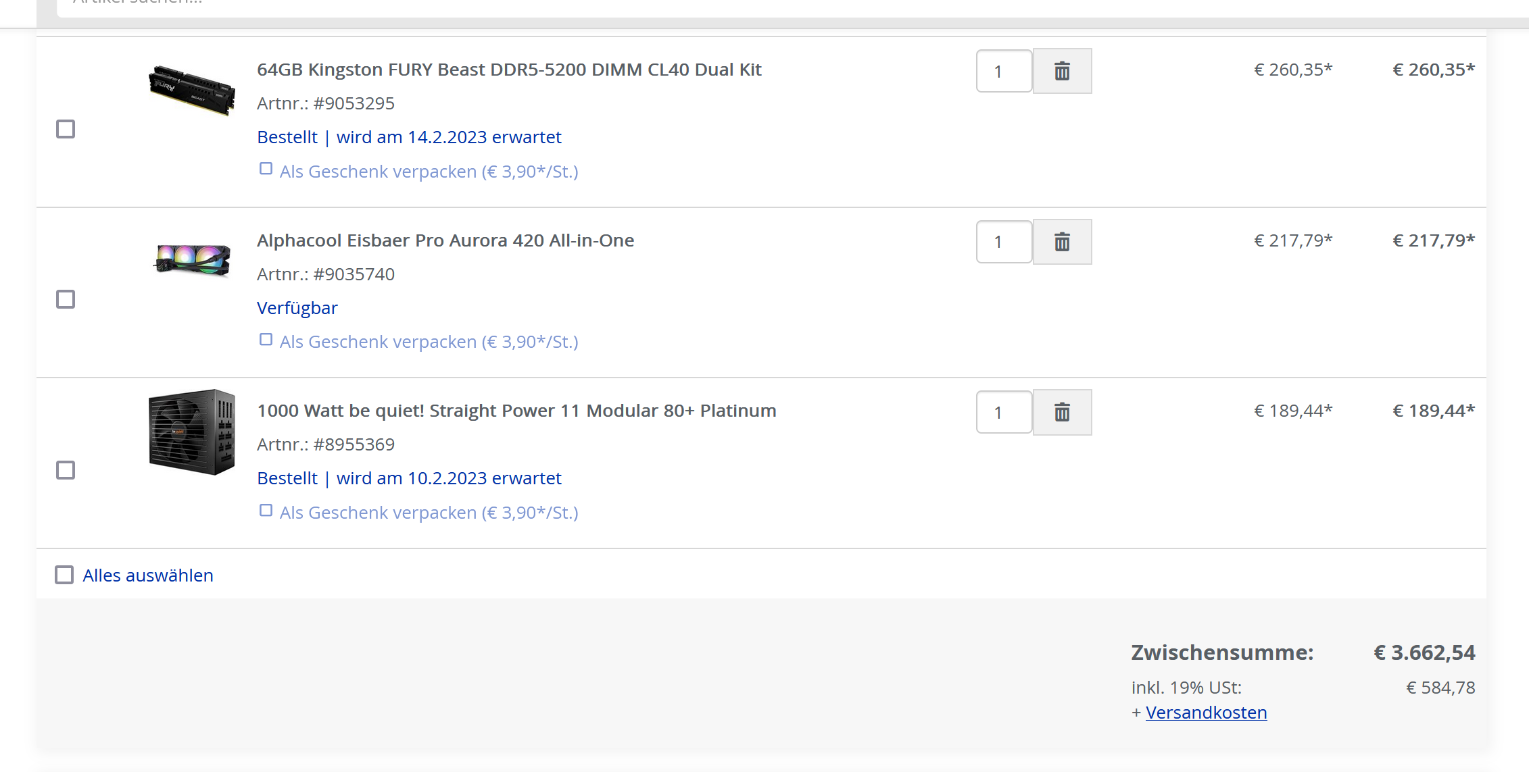Enable Alles auswählen checkbox
This screenshot has width=1529, height=772.
(64, 575)
